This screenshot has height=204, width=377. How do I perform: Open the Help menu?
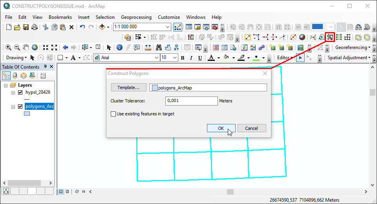point(216,17)
